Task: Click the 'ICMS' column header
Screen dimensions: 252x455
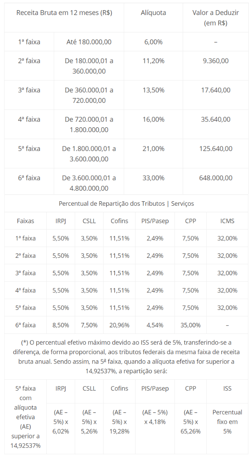Action: click(227, 221)
